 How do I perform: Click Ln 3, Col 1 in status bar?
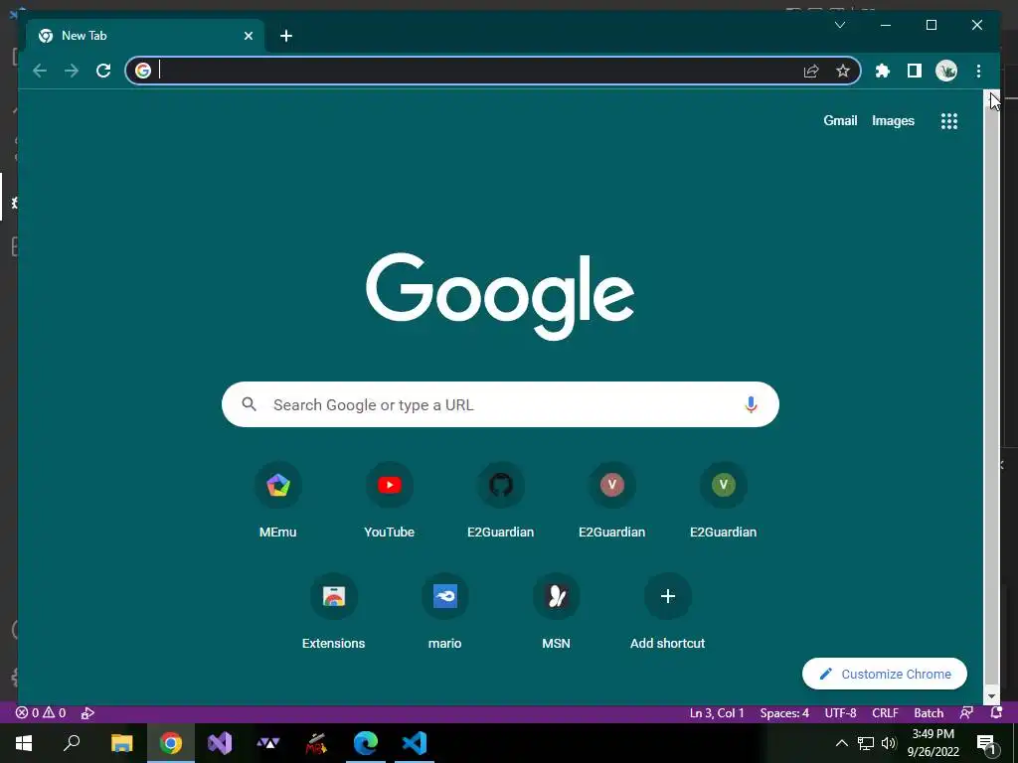point(717,712)
